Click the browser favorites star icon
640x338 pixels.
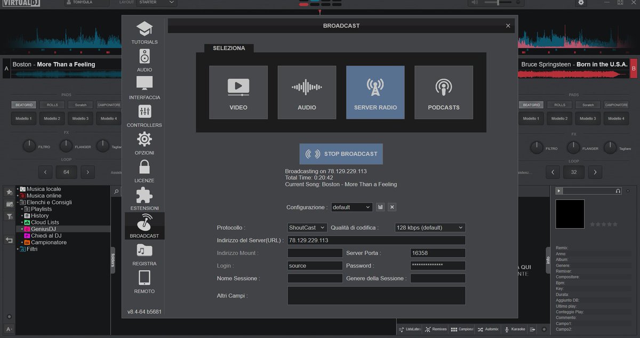(10, 192)
